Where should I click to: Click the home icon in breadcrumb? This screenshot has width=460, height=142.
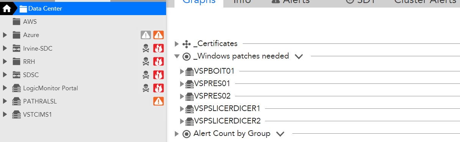7,8
